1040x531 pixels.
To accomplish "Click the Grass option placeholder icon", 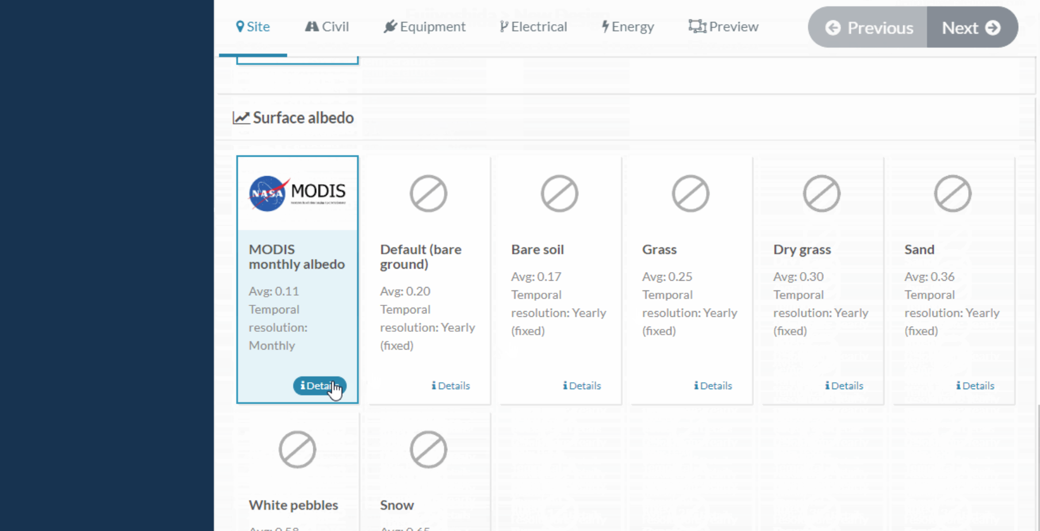I will [x=690, y=193].
